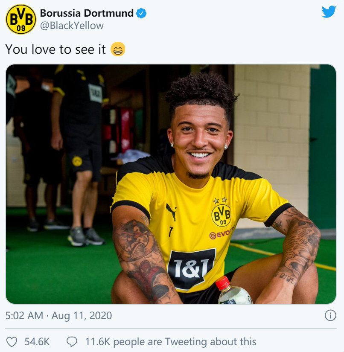Click the 54.6K likes count
Screen dimensions: 344x352
point(37,342)
